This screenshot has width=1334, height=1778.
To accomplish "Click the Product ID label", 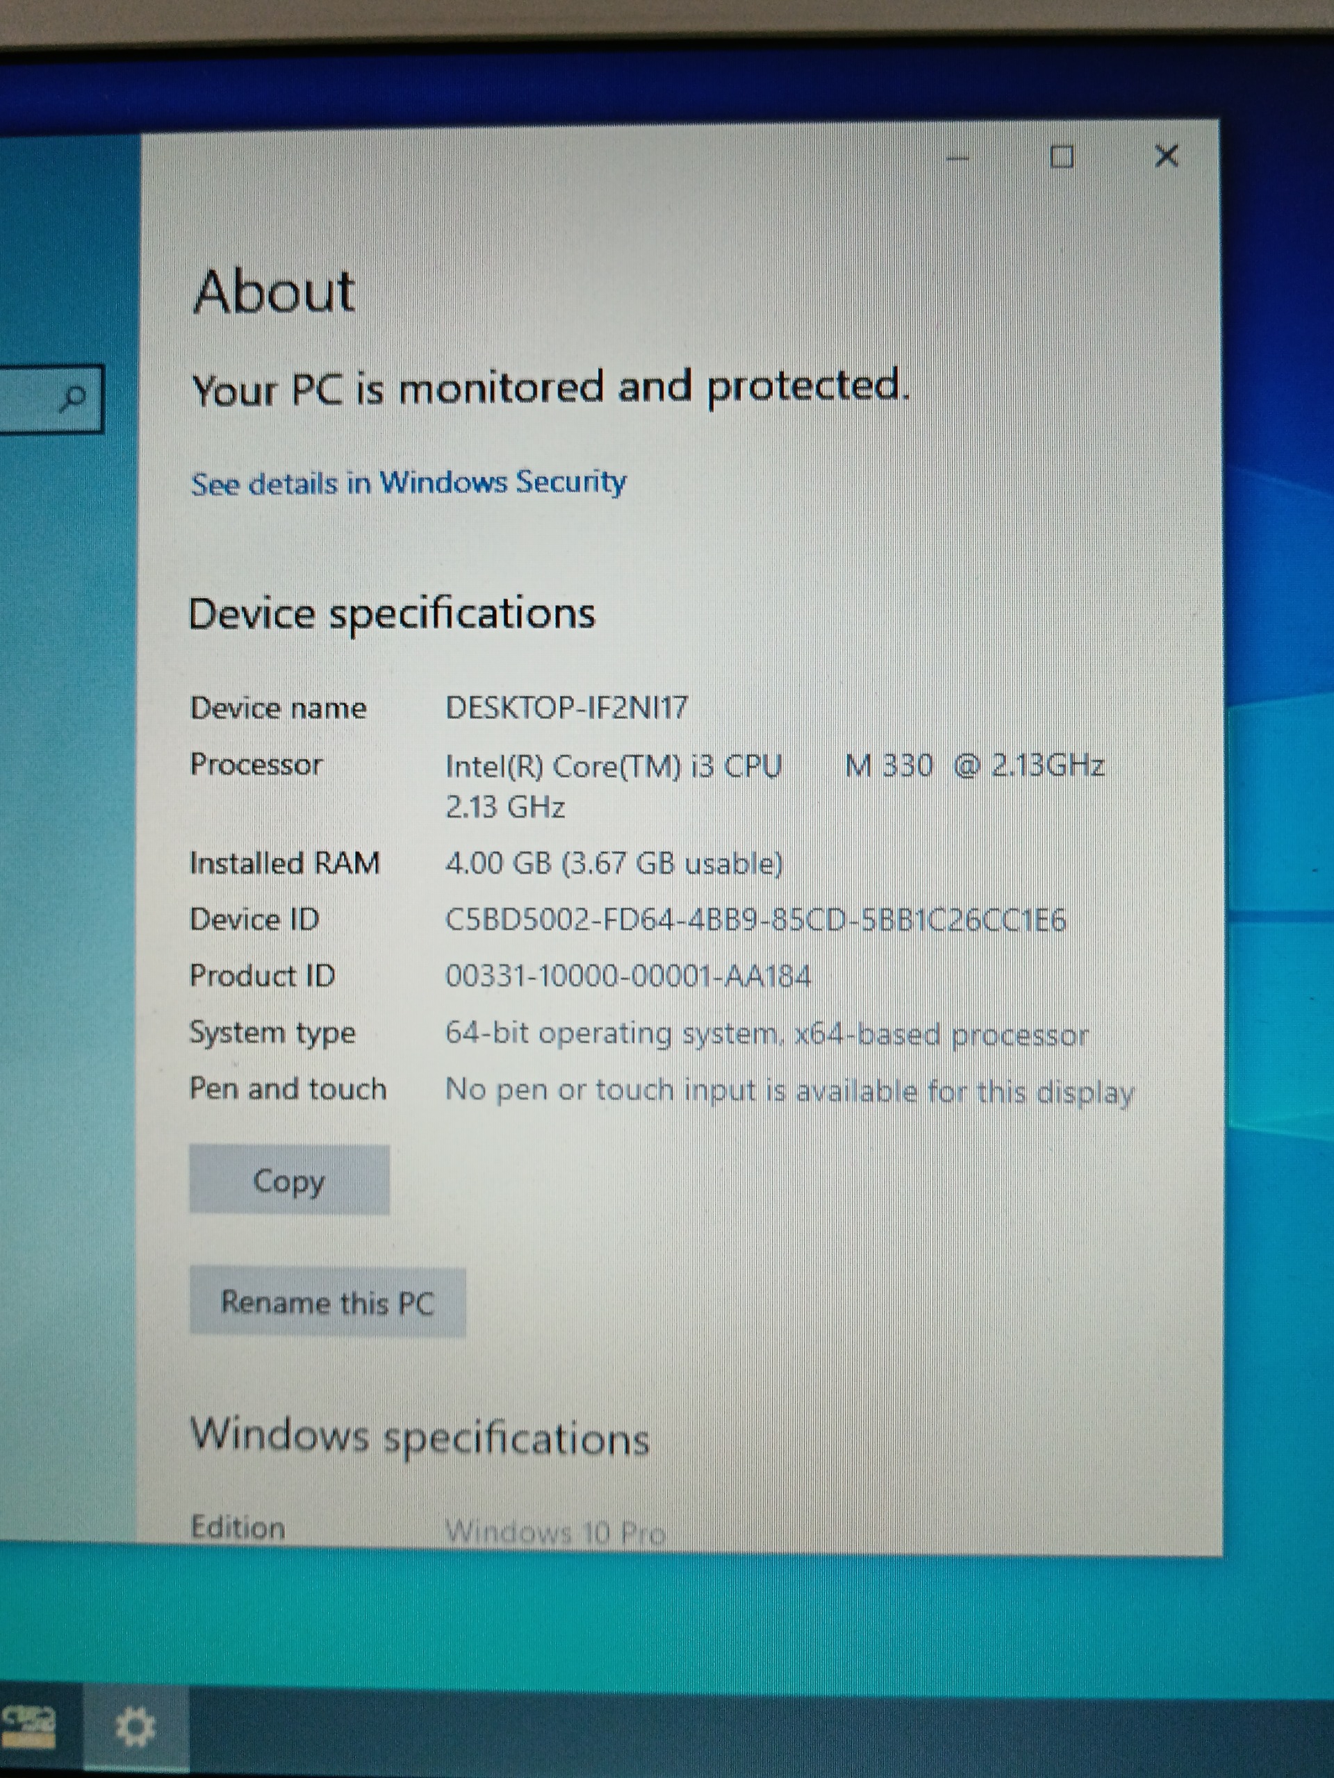I will click(262, 975).
